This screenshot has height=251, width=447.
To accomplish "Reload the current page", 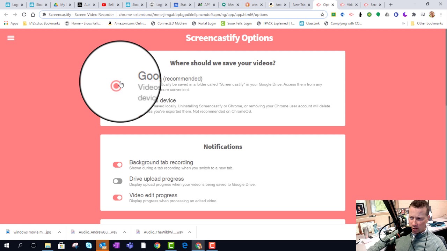I will pyautogui.click(x=24, y=15).
